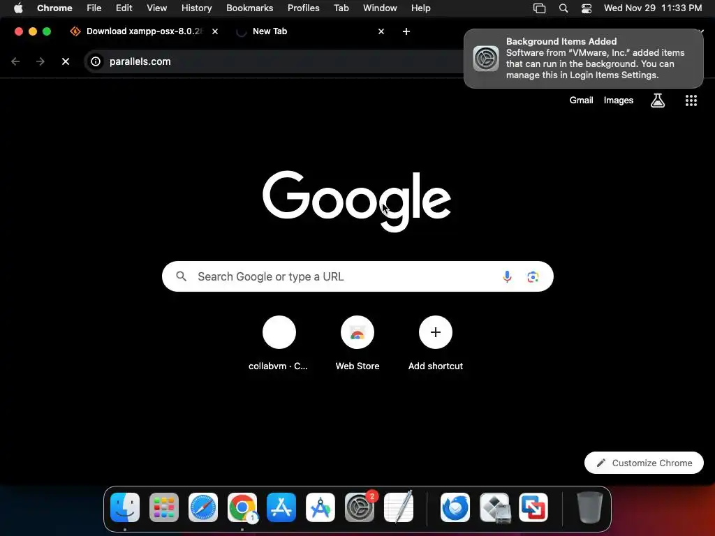This screenshot has width=715, height=536.
Task: Search by image with Google Lens icon
Action: pos(533,276)
